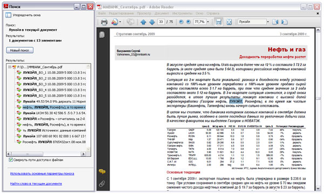Image resolution: width=324 pixels, height=194 pixels.
Task: Click the Vahrameev_SS@mmbank.ru email text
Action: point(133,54)
